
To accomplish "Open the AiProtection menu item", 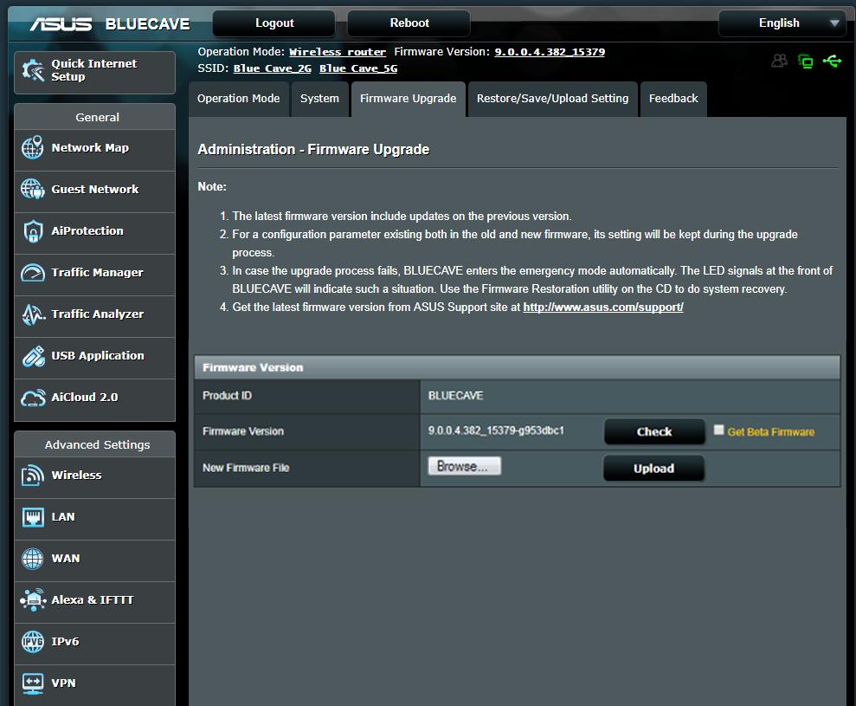I will pos(95,231).
